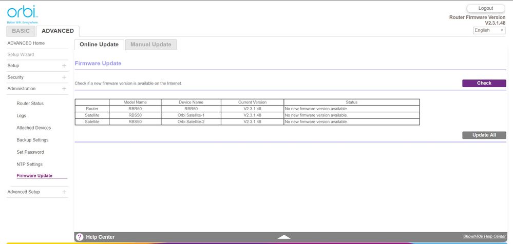Open Attached Devices page
This screenshot has width=513, height=244.
tap(34, 128)
